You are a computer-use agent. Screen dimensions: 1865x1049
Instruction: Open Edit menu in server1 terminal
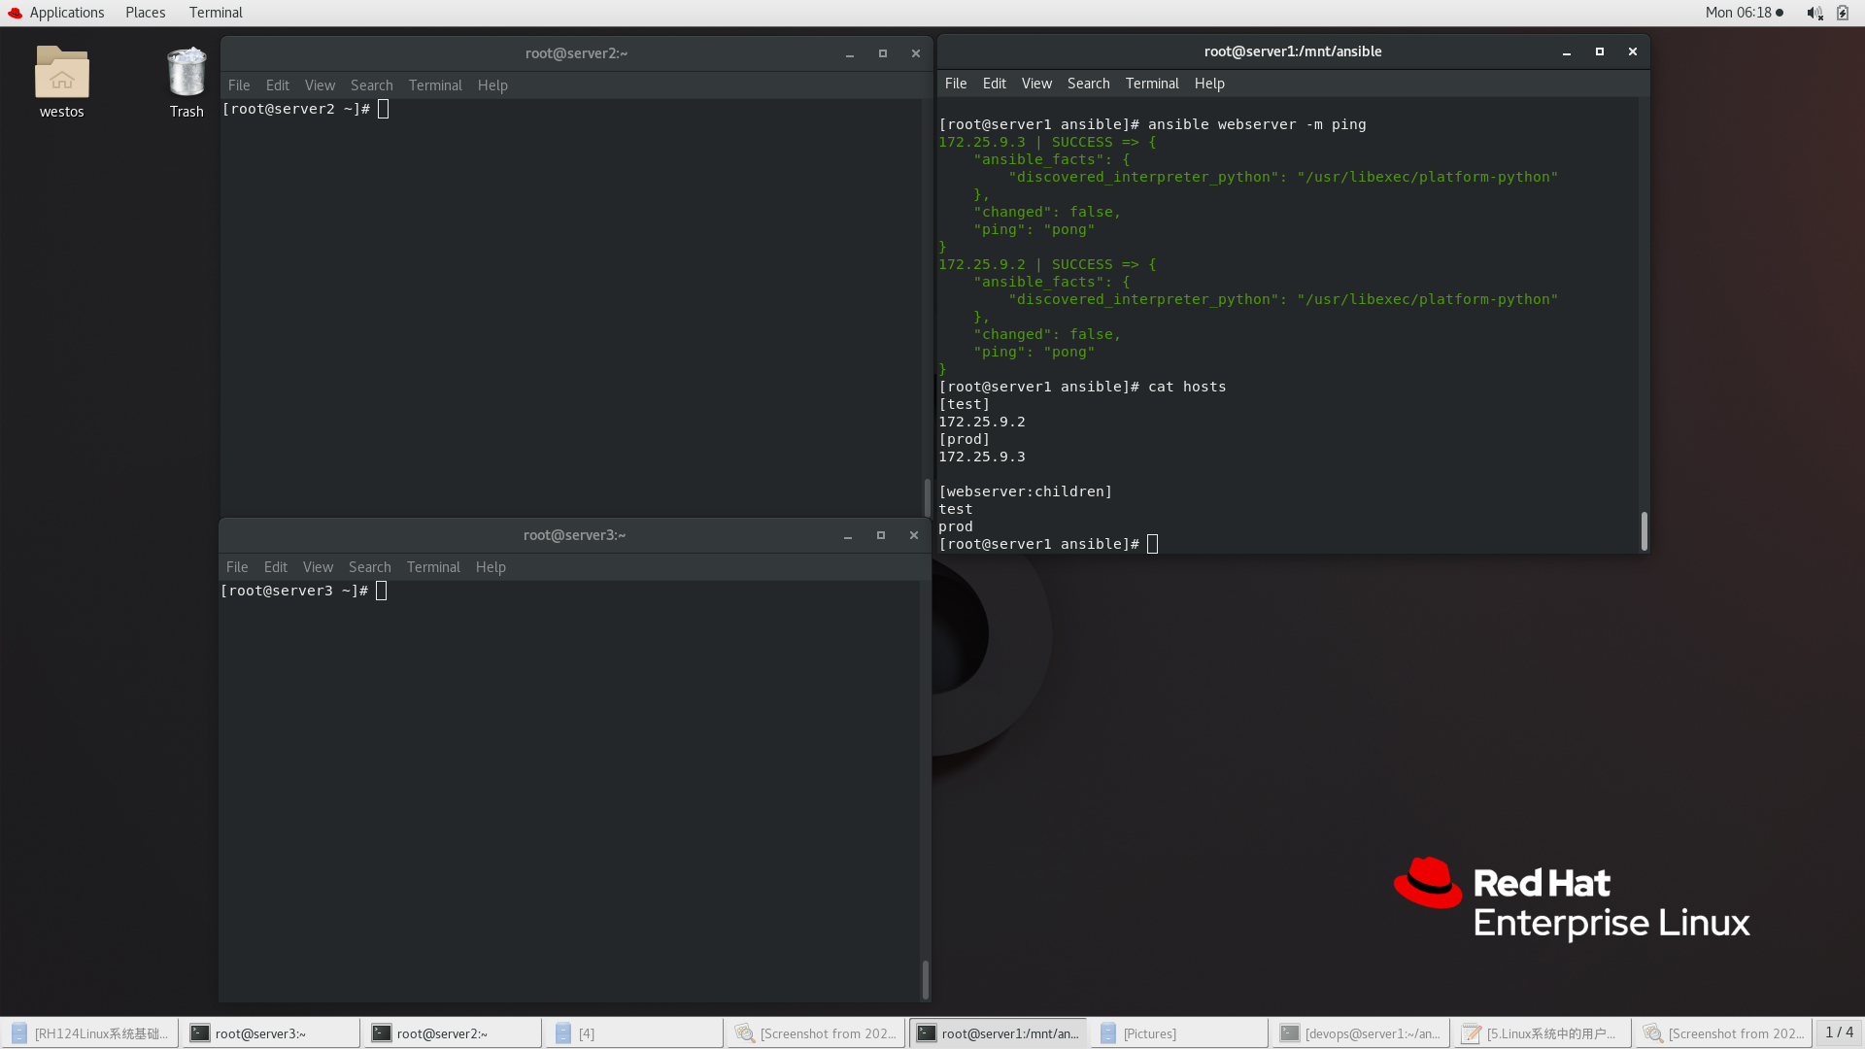pos(994,84)
